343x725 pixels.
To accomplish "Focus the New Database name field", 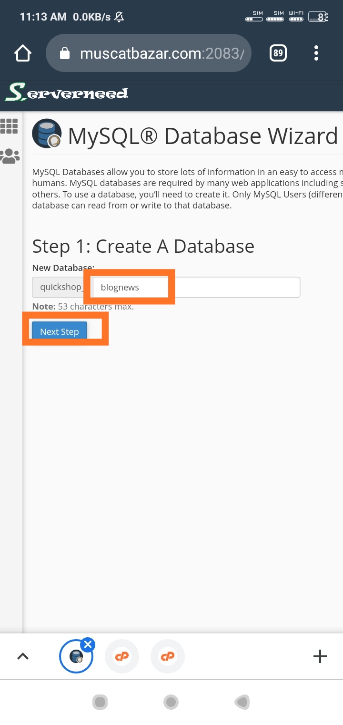I will pos(195,288).
